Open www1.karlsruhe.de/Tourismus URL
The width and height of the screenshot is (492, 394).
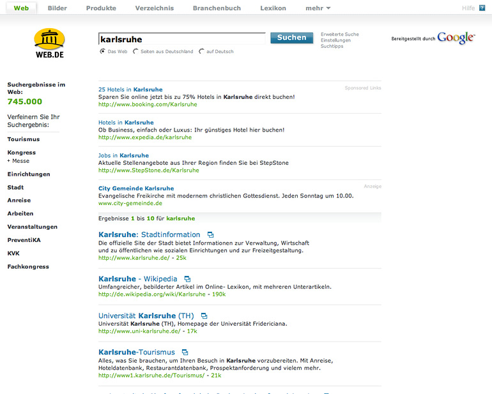tap(151, 375)
